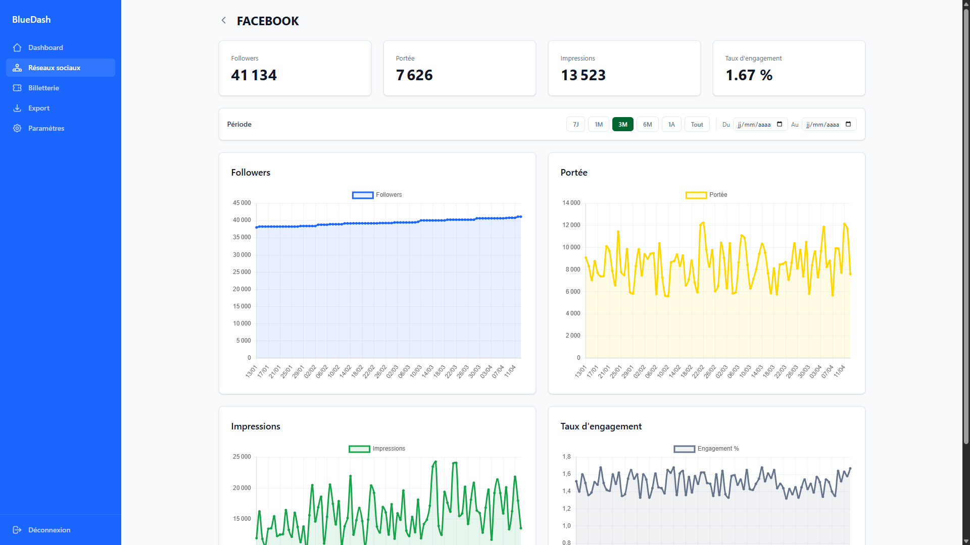Click the BlueDash logo
970x545 pixels.
coord(31,20)
